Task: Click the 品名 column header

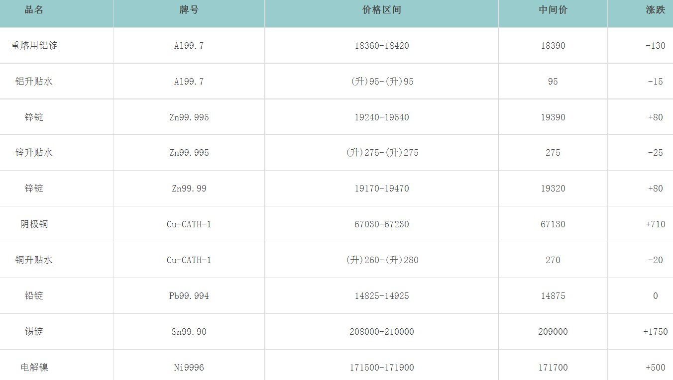Action: (x=34, y=10)
